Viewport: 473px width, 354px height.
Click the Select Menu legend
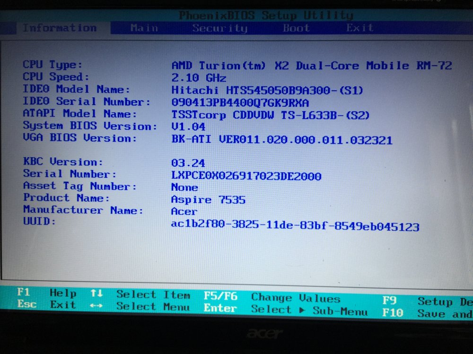pyautogui.click(x=153, y=306)
